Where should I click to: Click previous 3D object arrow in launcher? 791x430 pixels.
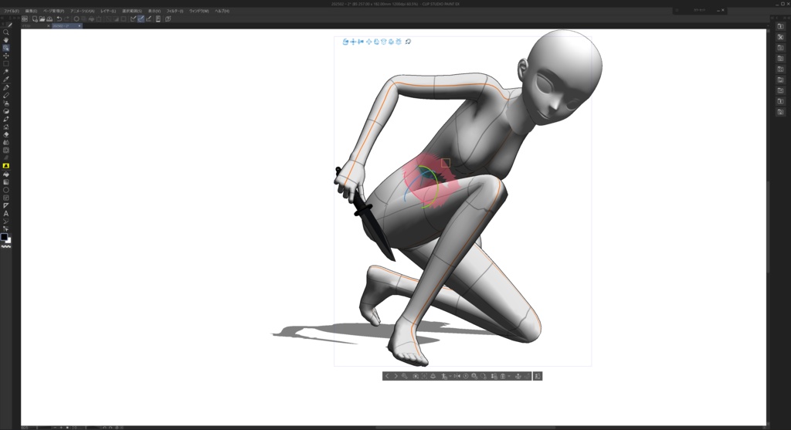pos(387,376)
